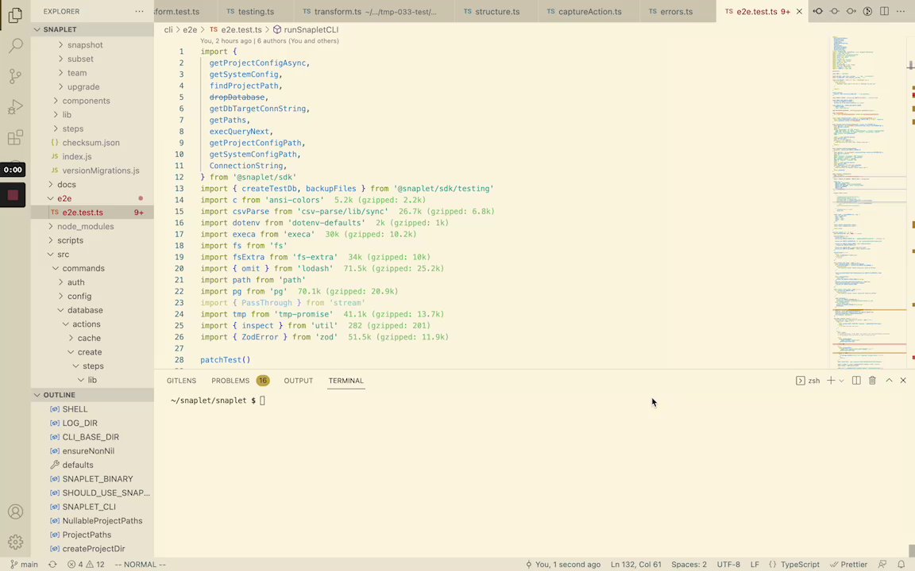Open the notifications bell in status bar
The height and width of the screenshot is (571, 915).
click(901, 564)
